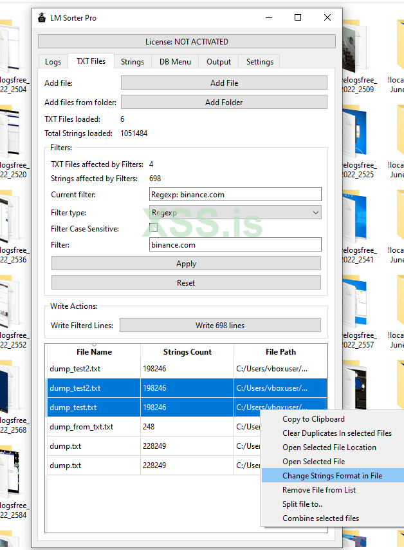Switch to the Output tab

click(x=219, y=62)
